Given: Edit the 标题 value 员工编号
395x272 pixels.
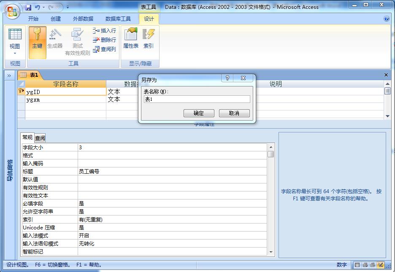Looking at the screenshot, I should 172,171.
